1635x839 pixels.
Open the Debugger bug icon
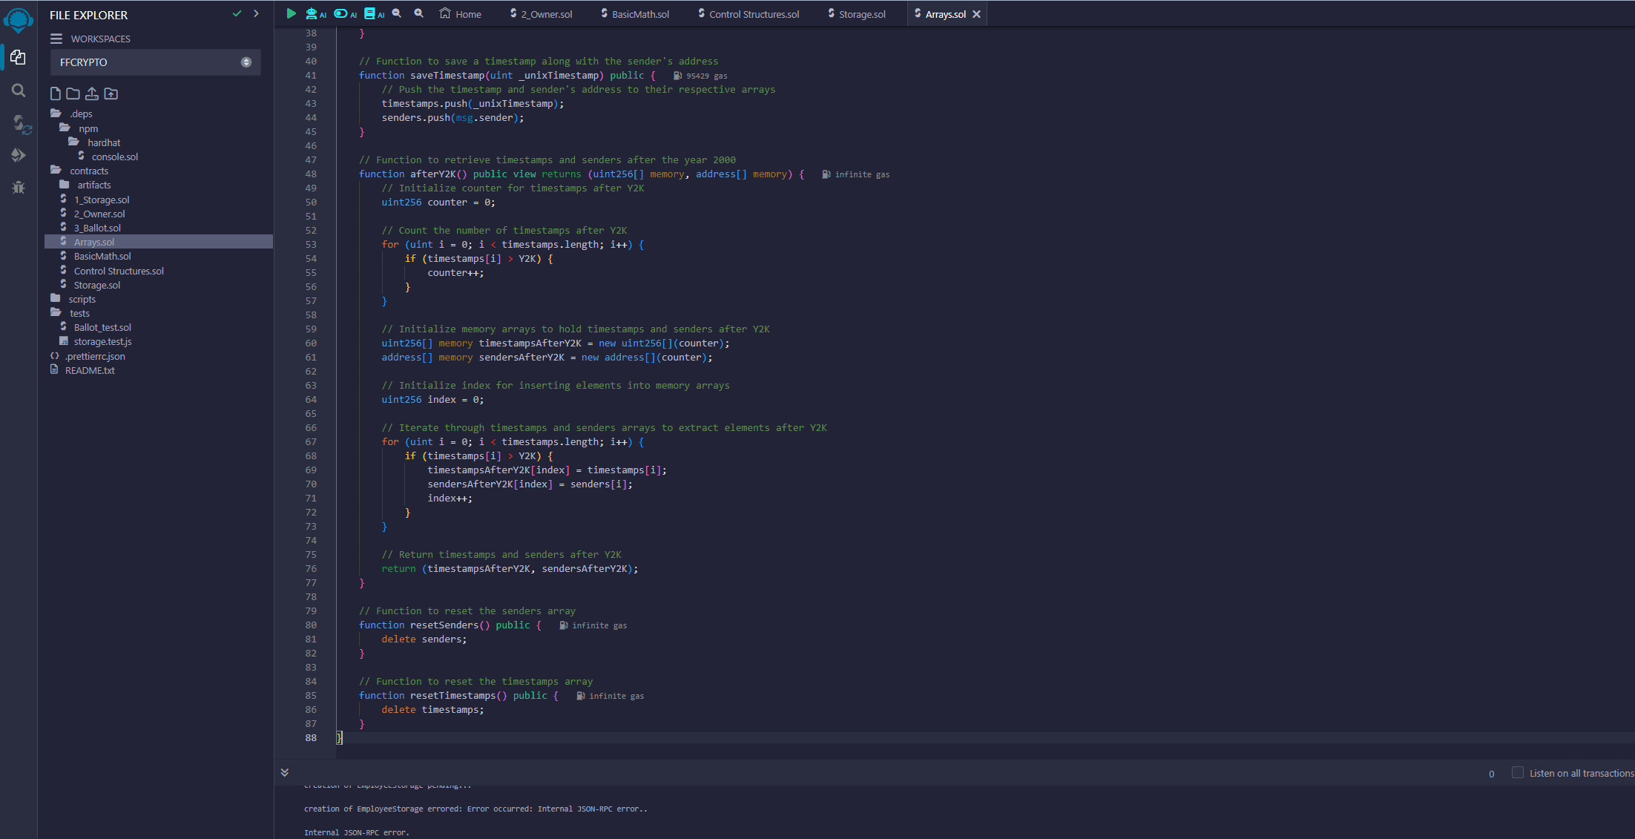pos(19,188)
